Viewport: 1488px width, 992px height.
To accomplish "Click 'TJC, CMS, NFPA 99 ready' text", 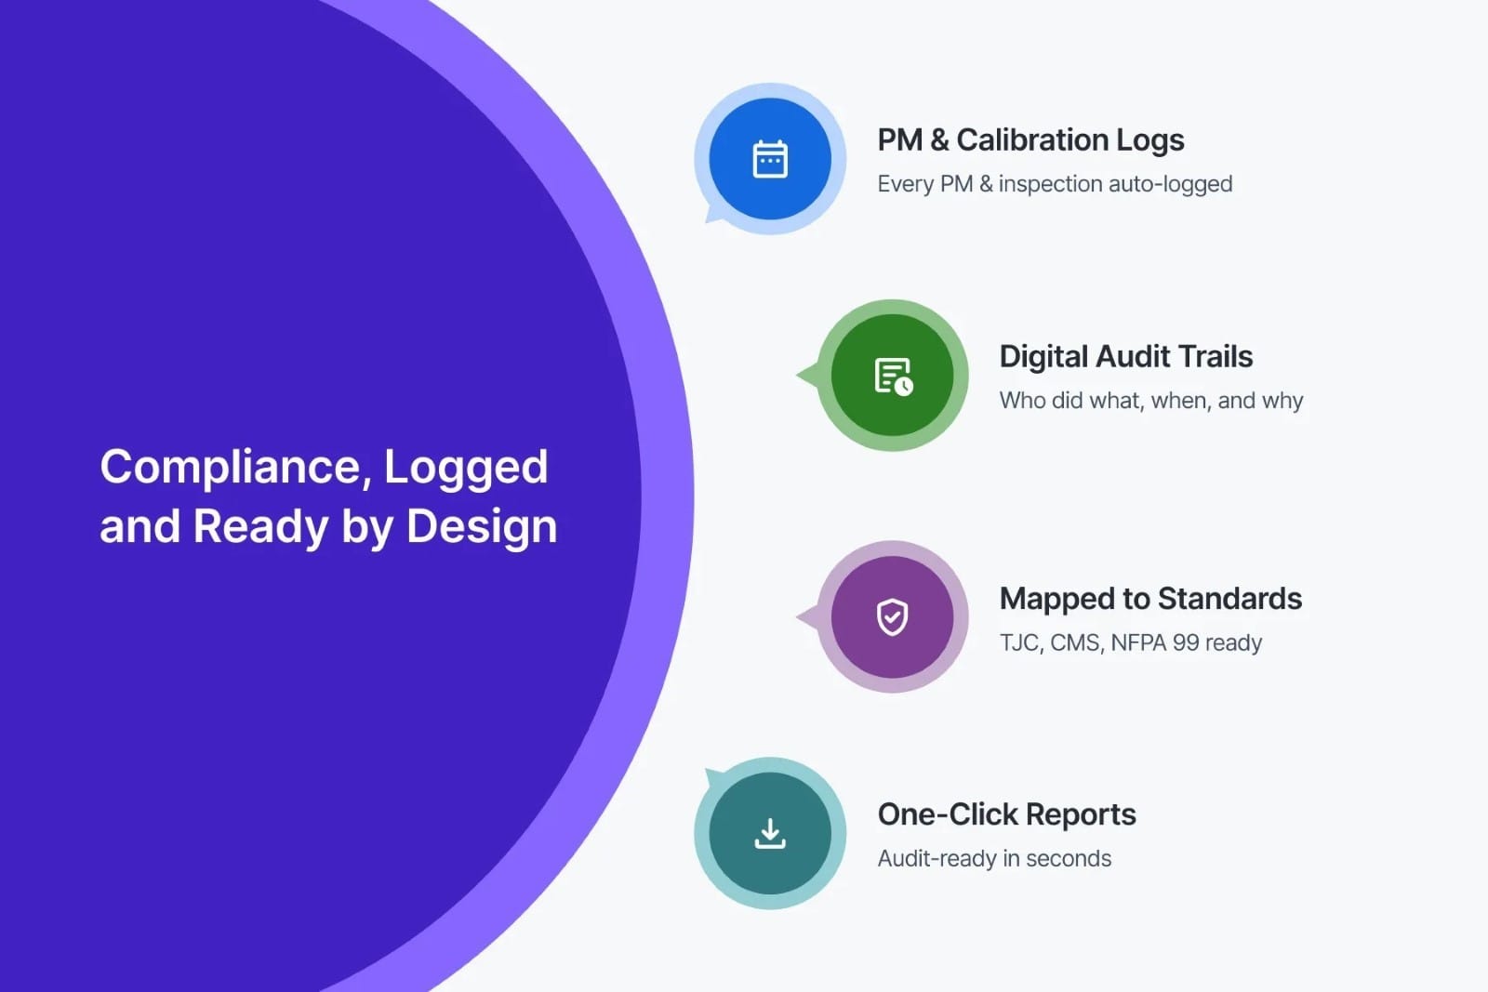I will pos(1130,642).
